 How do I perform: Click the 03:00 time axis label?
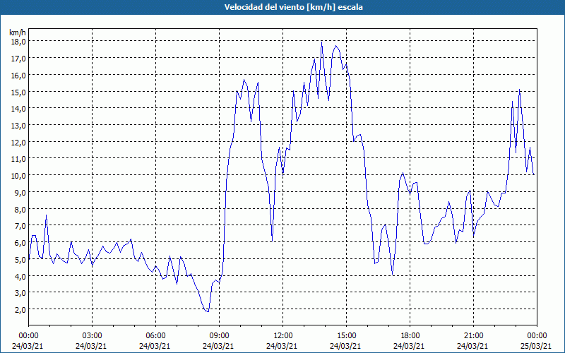tap(92, 336)
